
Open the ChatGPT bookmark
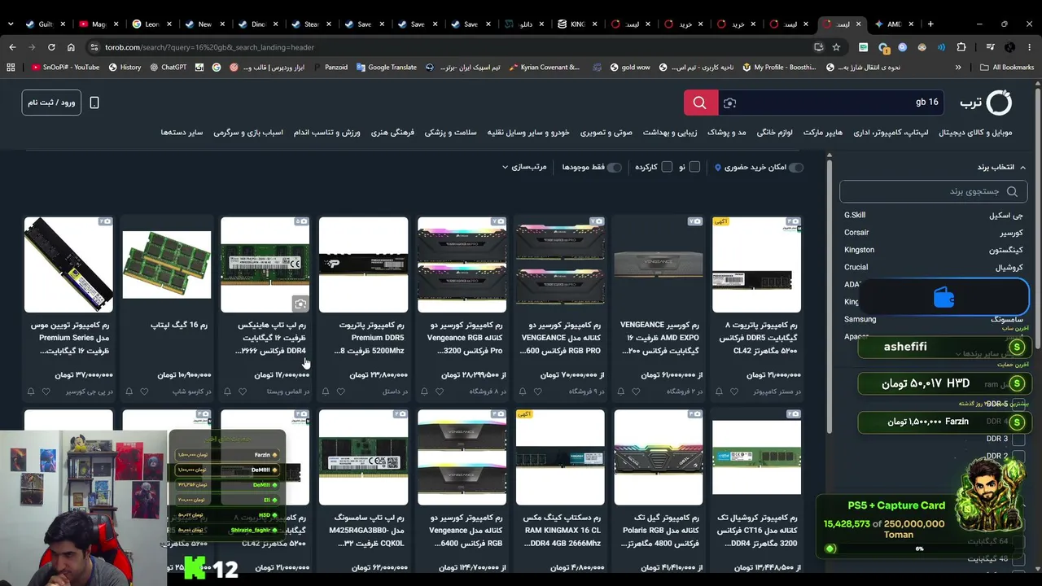[168, 68]
